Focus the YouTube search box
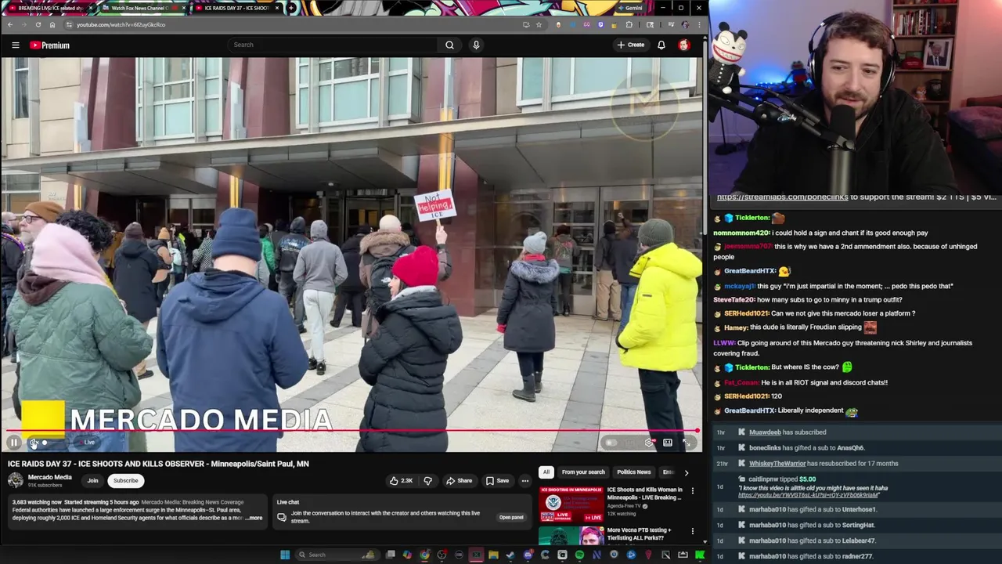The height and width of the screenshot is (564, 1002). pos(333,45)
